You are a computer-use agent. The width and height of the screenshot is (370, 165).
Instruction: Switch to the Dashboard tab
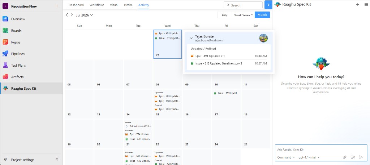[76, 5]
